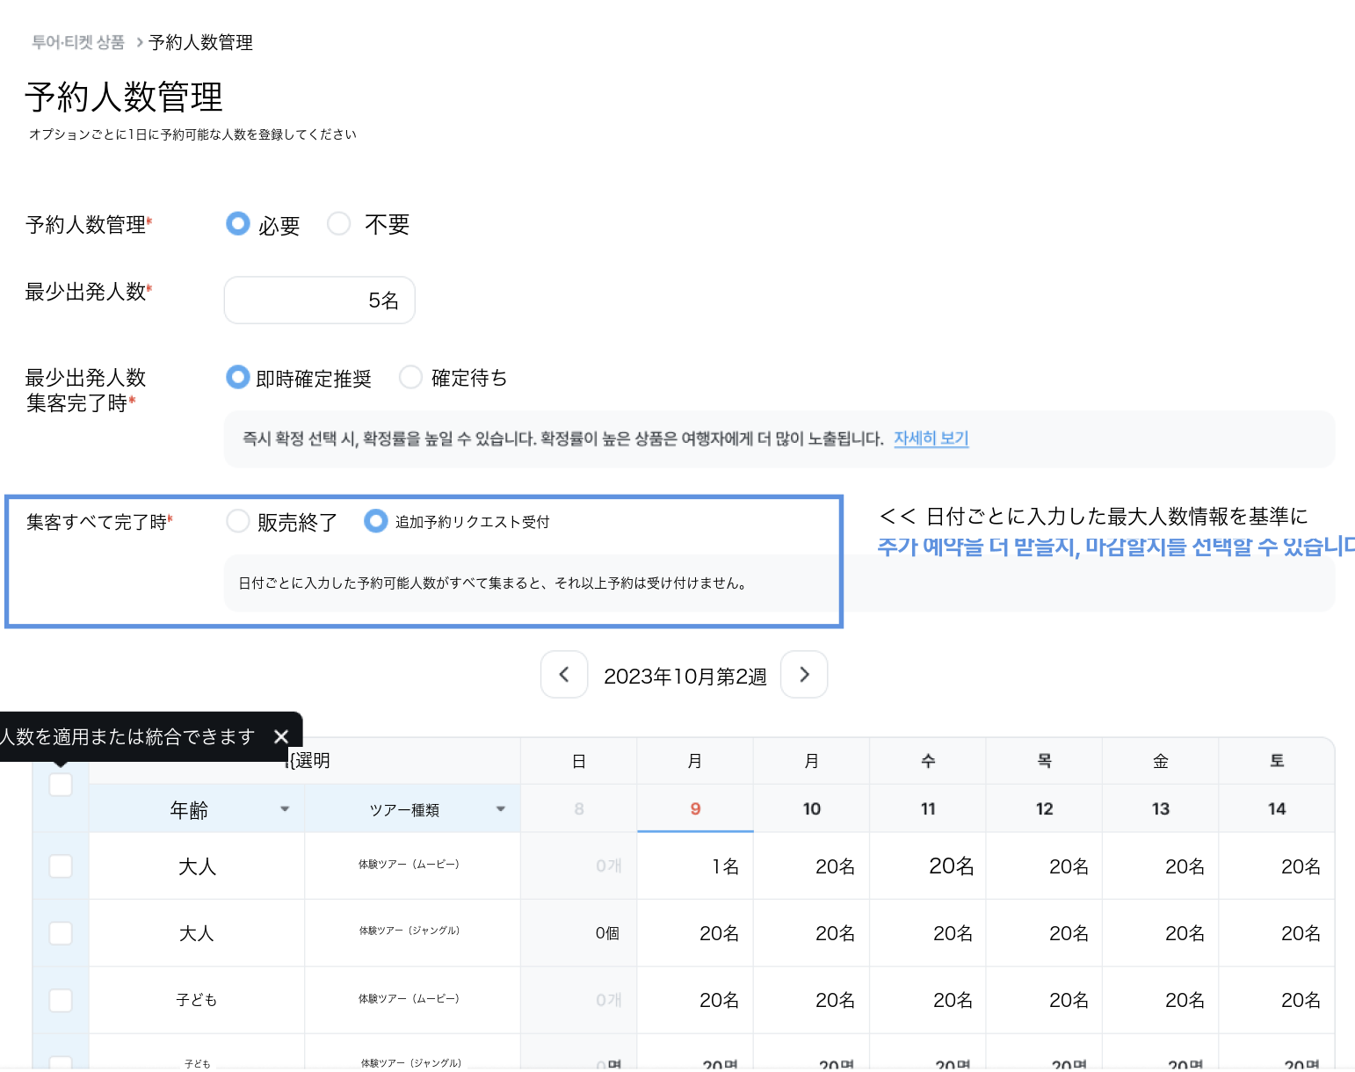Select 確定待ち option
This screenshot has height=1072, width=1355.
pyautogui.click(x=410, y=377)
